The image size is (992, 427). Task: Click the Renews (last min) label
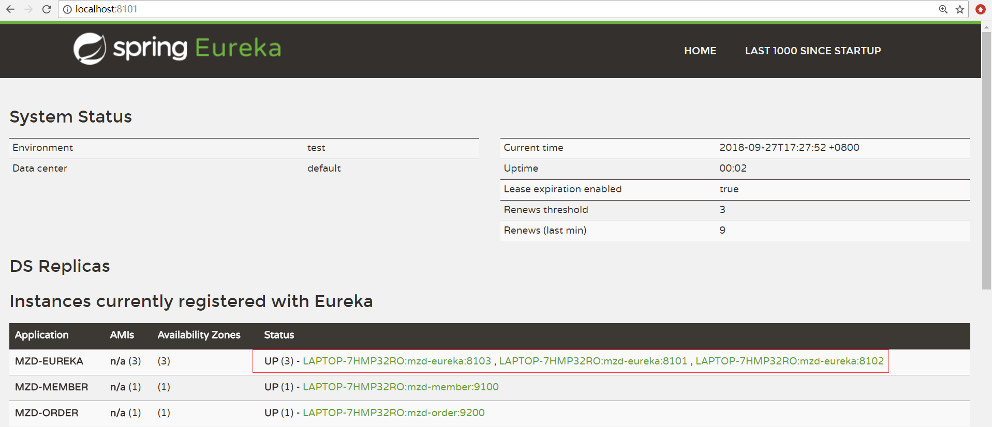coord(545,231)
